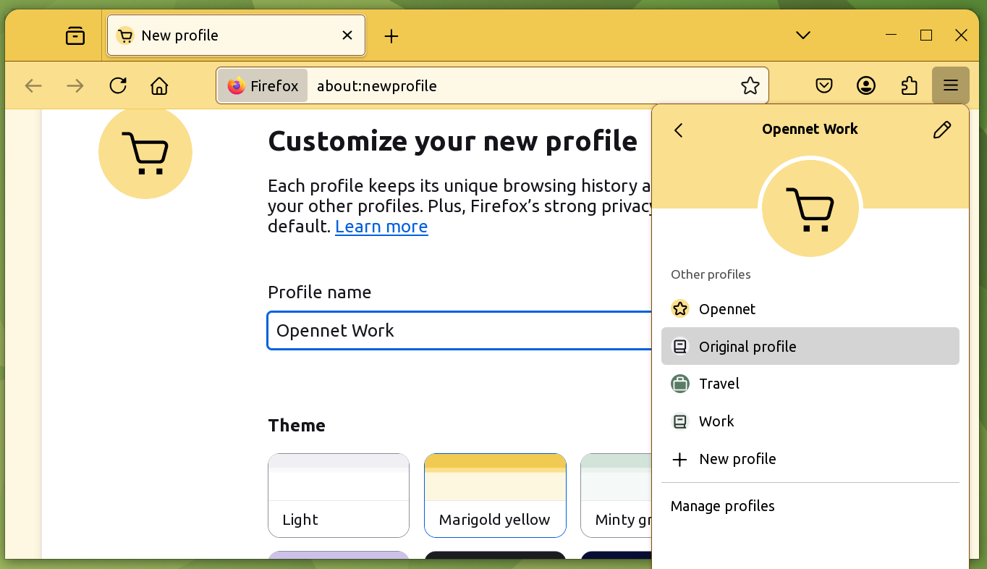This screenshot has width=987, height=569.
Task: Expand the list all tabs chevron
Action: [802, 35]
